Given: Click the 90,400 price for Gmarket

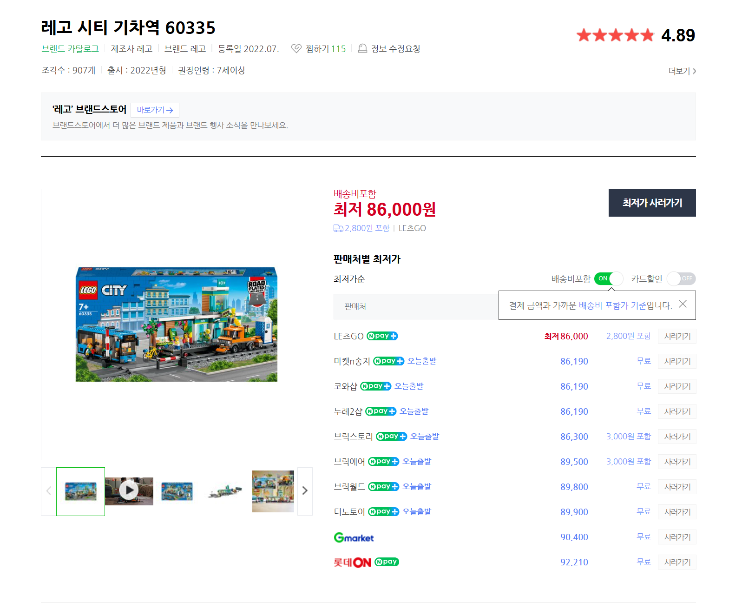Looking at the screenshot, I should pyautogui.click(x=574, y=537).
